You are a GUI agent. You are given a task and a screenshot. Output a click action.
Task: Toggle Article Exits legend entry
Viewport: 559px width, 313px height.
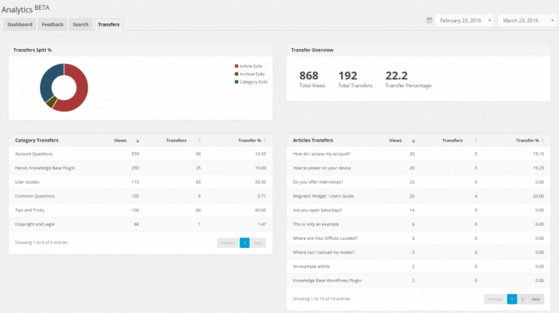tap(249, 66)
